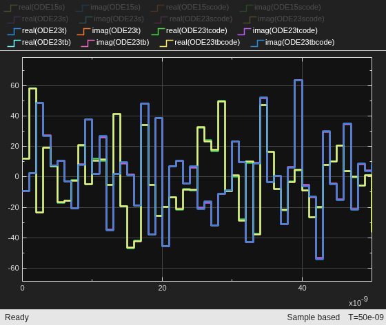Click the y-axis tick label -60
This screenshot has width=386, height=325.
[x=13, y=269]
